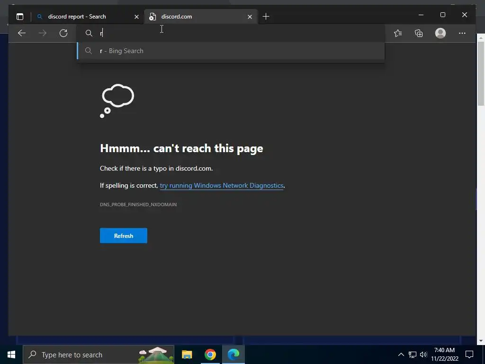Select the 'r - Bing Search' suggestion
The height and width of the screenshot is (364, 485).
pos(231,51)
